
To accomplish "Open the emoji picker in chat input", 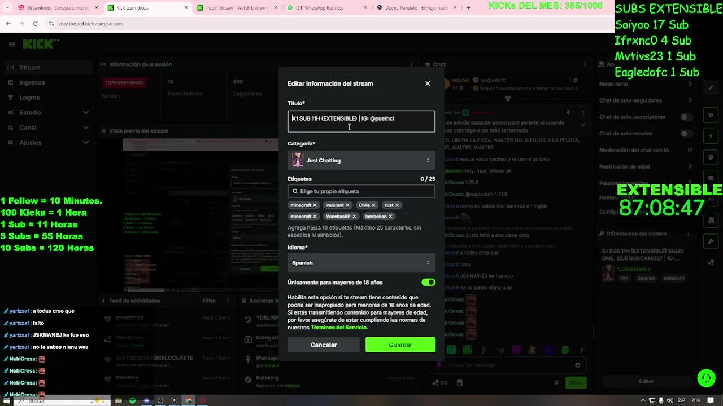I will pyautogui.click(x=577, y=365).
